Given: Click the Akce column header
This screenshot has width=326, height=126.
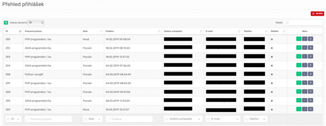Looking at the screenshot, I should click(x=305, y=31).
